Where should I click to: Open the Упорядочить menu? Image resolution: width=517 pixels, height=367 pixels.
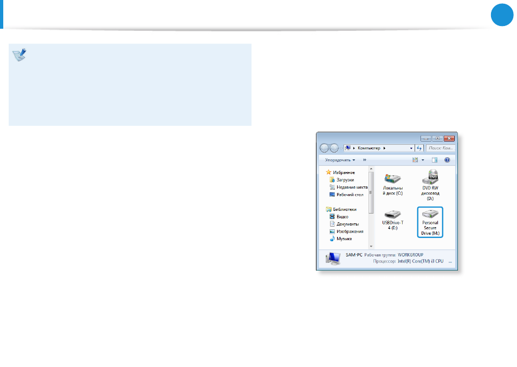[x=340, y=160]
